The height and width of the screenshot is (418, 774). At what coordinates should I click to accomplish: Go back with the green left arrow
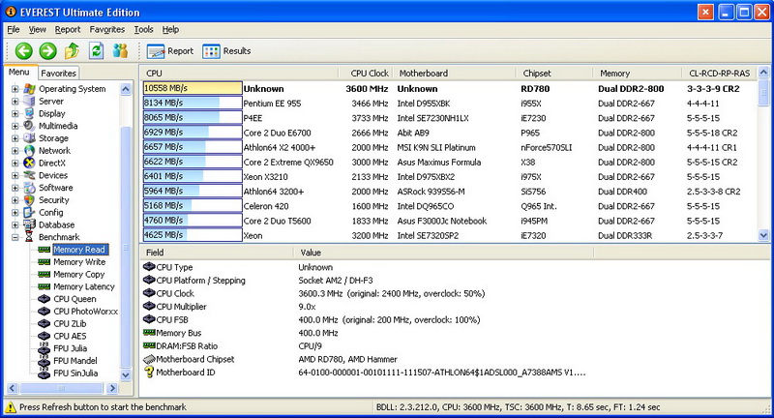pyautogui.click(x=23, y=51)
